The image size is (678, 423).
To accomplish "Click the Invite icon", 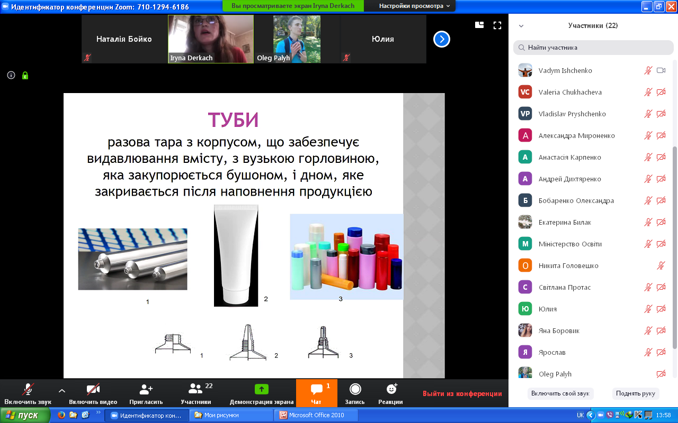I will click(x=146, y=390).
